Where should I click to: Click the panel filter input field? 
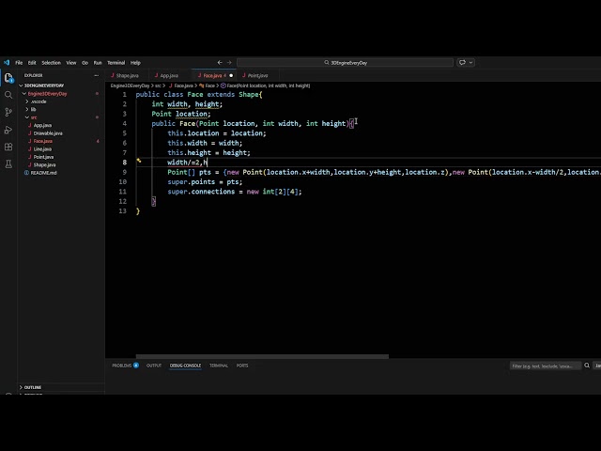coord(546,365)
